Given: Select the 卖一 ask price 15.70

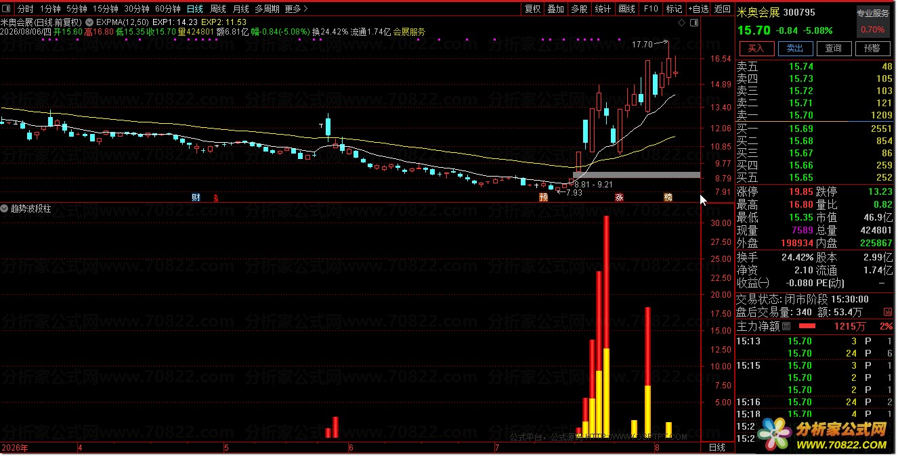Looking at the screenshot, I should pyautogui.click(x=800, y=115).
